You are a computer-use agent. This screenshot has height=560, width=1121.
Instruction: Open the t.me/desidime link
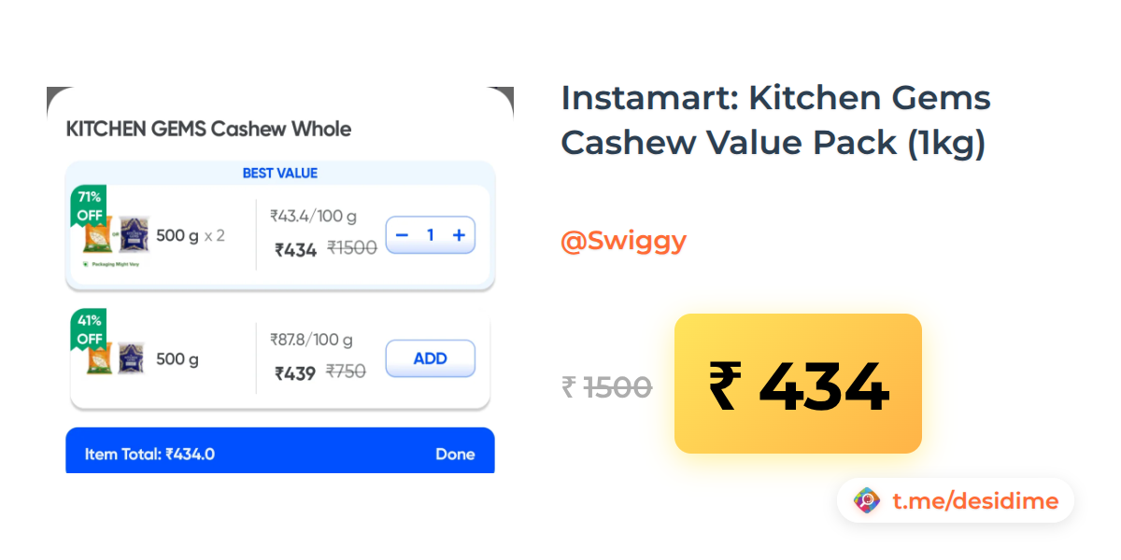[975, 501]
